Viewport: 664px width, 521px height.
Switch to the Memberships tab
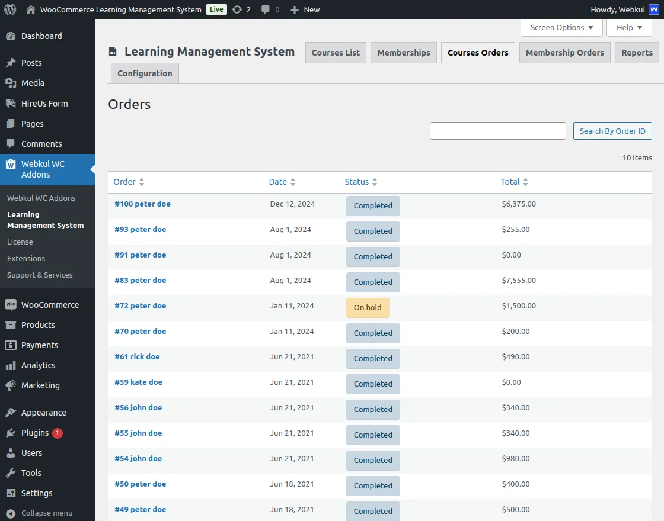(x=403, y=52)
